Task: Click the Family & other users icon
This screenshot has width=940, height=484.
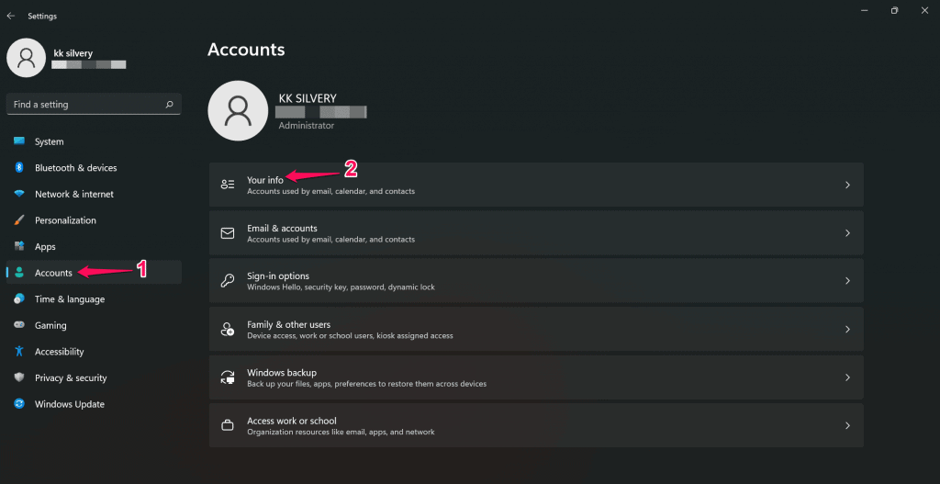Action: tap(228, 329)
